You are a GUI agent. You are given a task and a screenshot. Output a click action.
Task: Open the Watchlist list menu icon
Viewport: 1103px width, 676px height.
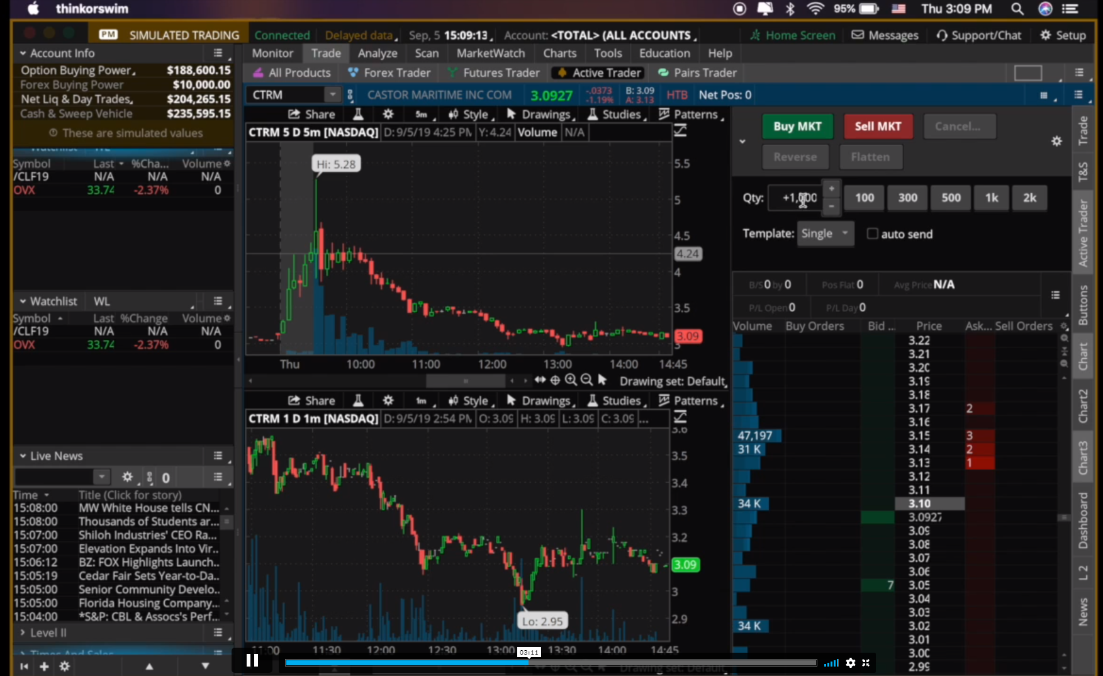[x=218, y=301]
